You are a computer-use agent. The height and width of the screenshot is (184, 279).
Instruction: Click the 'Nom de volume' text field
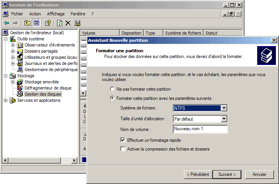coord(200,129)
